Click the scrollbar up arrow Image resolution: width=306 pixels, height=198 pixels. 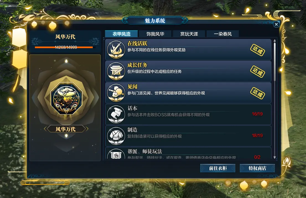click(x=275, y=41)
